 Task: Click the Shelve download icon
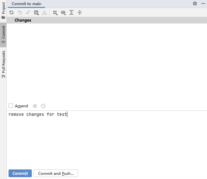44,13
